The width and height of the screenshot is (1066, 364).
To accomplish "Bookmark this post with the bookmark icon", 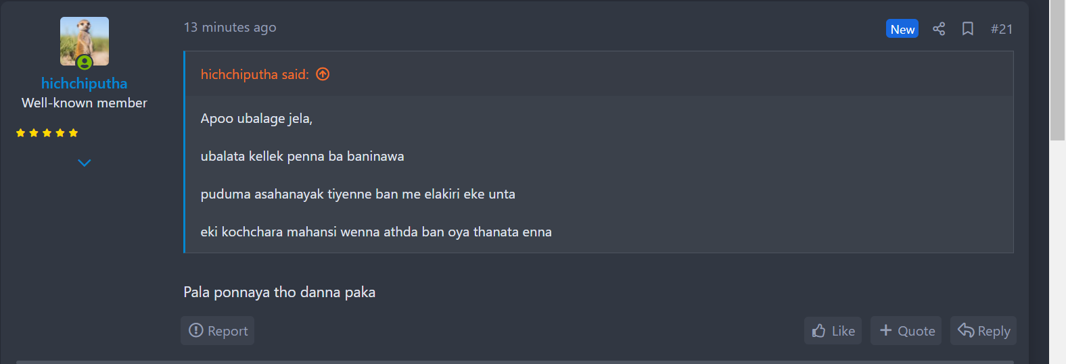I will (x=968, y=28).
